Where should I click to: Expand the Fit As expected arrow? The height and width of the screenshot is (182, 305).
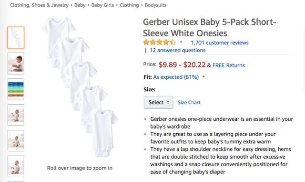click(203, 76)
